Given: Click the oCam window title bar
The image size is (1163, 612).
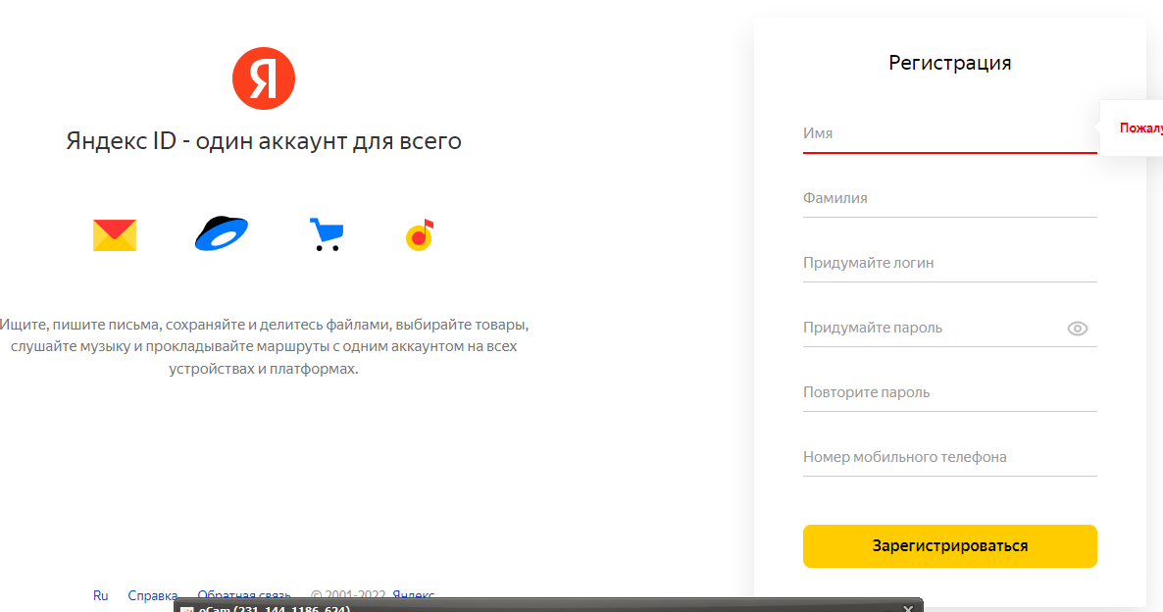Looking at the screenshot, I should [548, 606].
